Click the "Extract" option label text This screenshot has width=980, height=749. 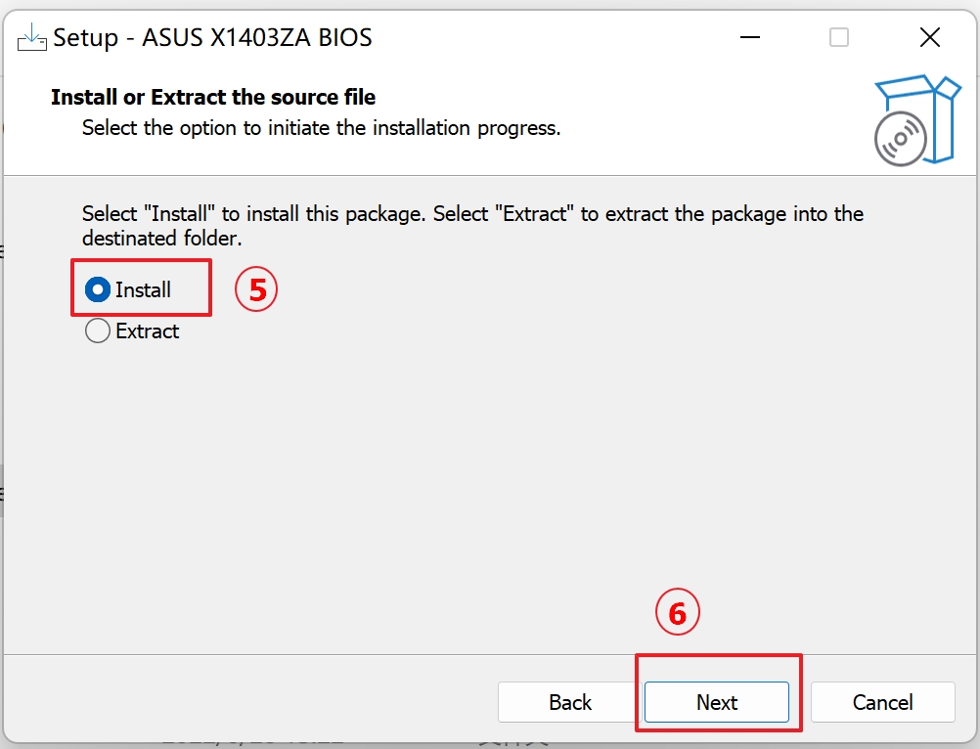click(x=148, y=331)
